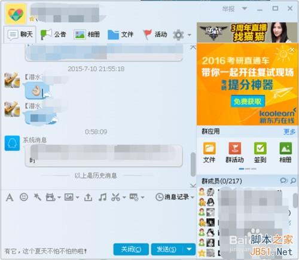
Task: Click the 系统消息 penguin avatar
Action: [12, 143]
